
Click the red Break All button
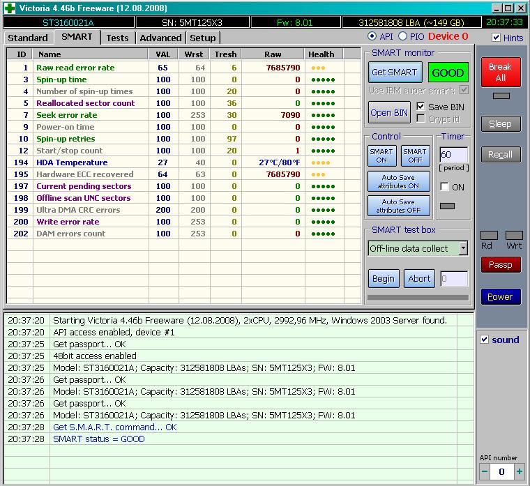click(x=501, y=72)
